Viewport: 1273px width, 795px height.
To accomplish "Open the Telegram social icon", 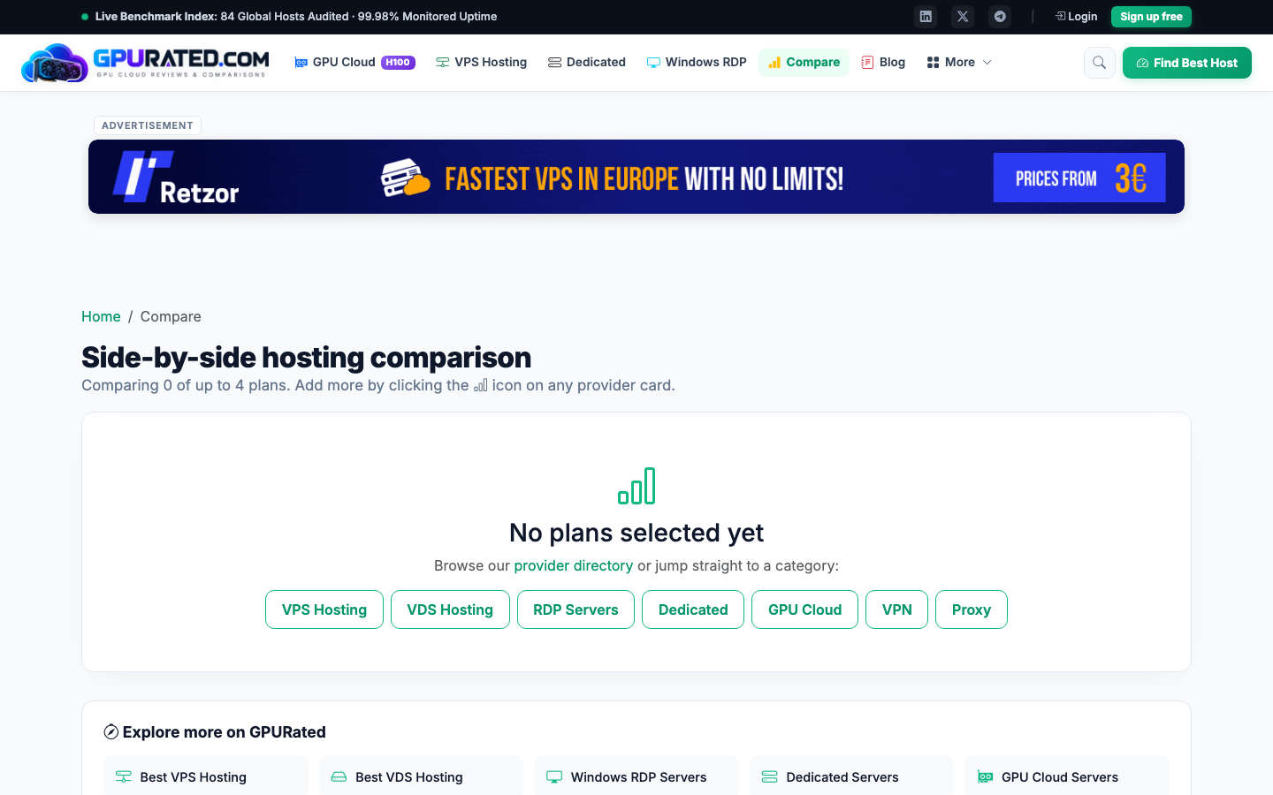I will (x=1000, y=16).
